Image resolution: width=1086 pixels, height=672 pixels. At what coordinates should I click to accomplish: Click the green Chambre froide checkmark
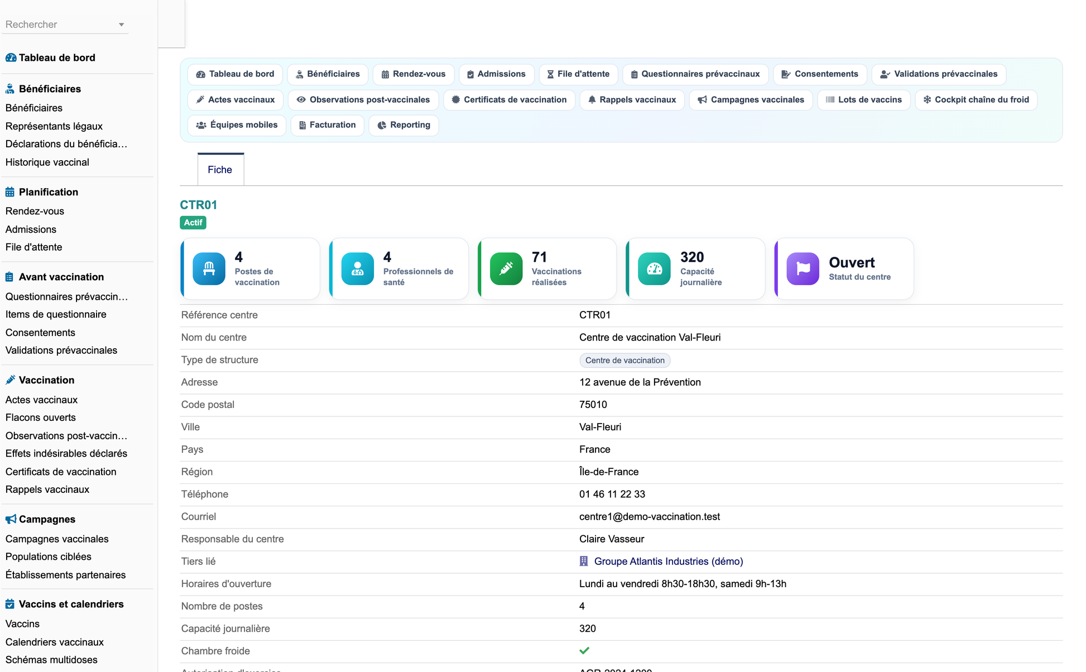[x=584, y=651]
